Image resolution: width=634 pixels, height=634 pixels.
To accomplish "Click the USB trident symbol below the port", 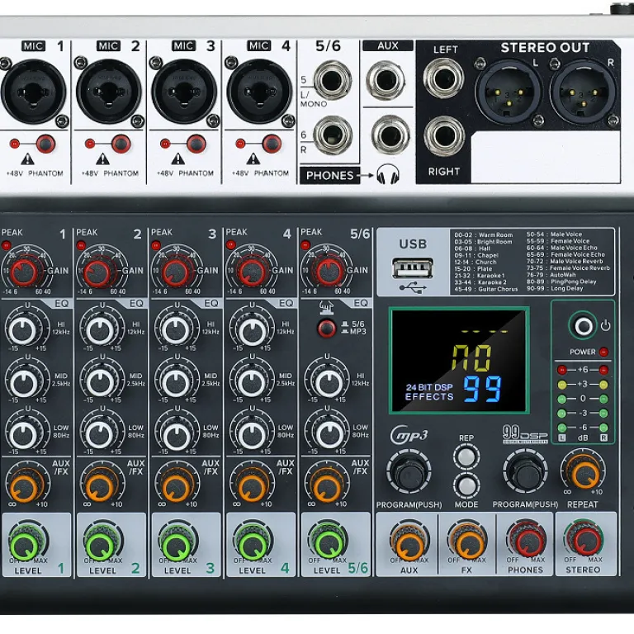I will [x=413, y=288].
